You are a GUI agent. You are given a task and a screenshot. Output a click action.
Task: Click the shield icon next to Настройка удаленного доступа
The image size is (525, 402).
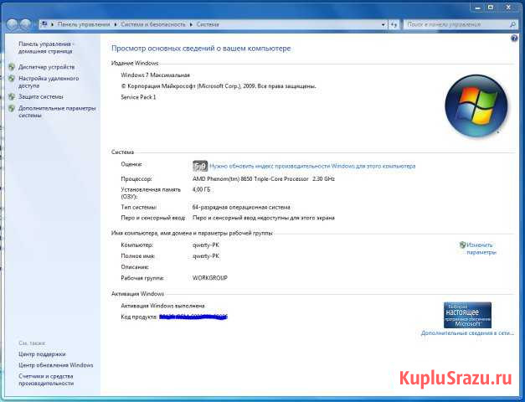click(12, 79)
